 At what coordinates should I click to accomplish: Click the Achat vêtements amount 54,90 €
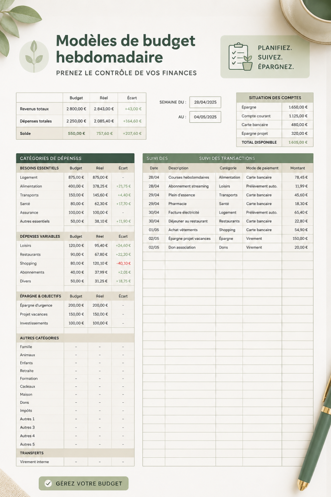301,230
